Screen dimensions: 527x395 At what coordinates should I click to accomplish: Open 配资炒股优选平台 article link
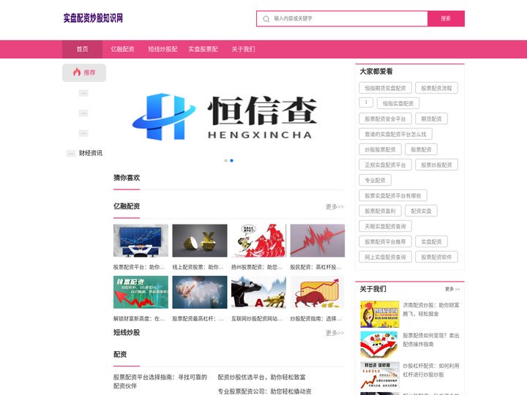262,377
